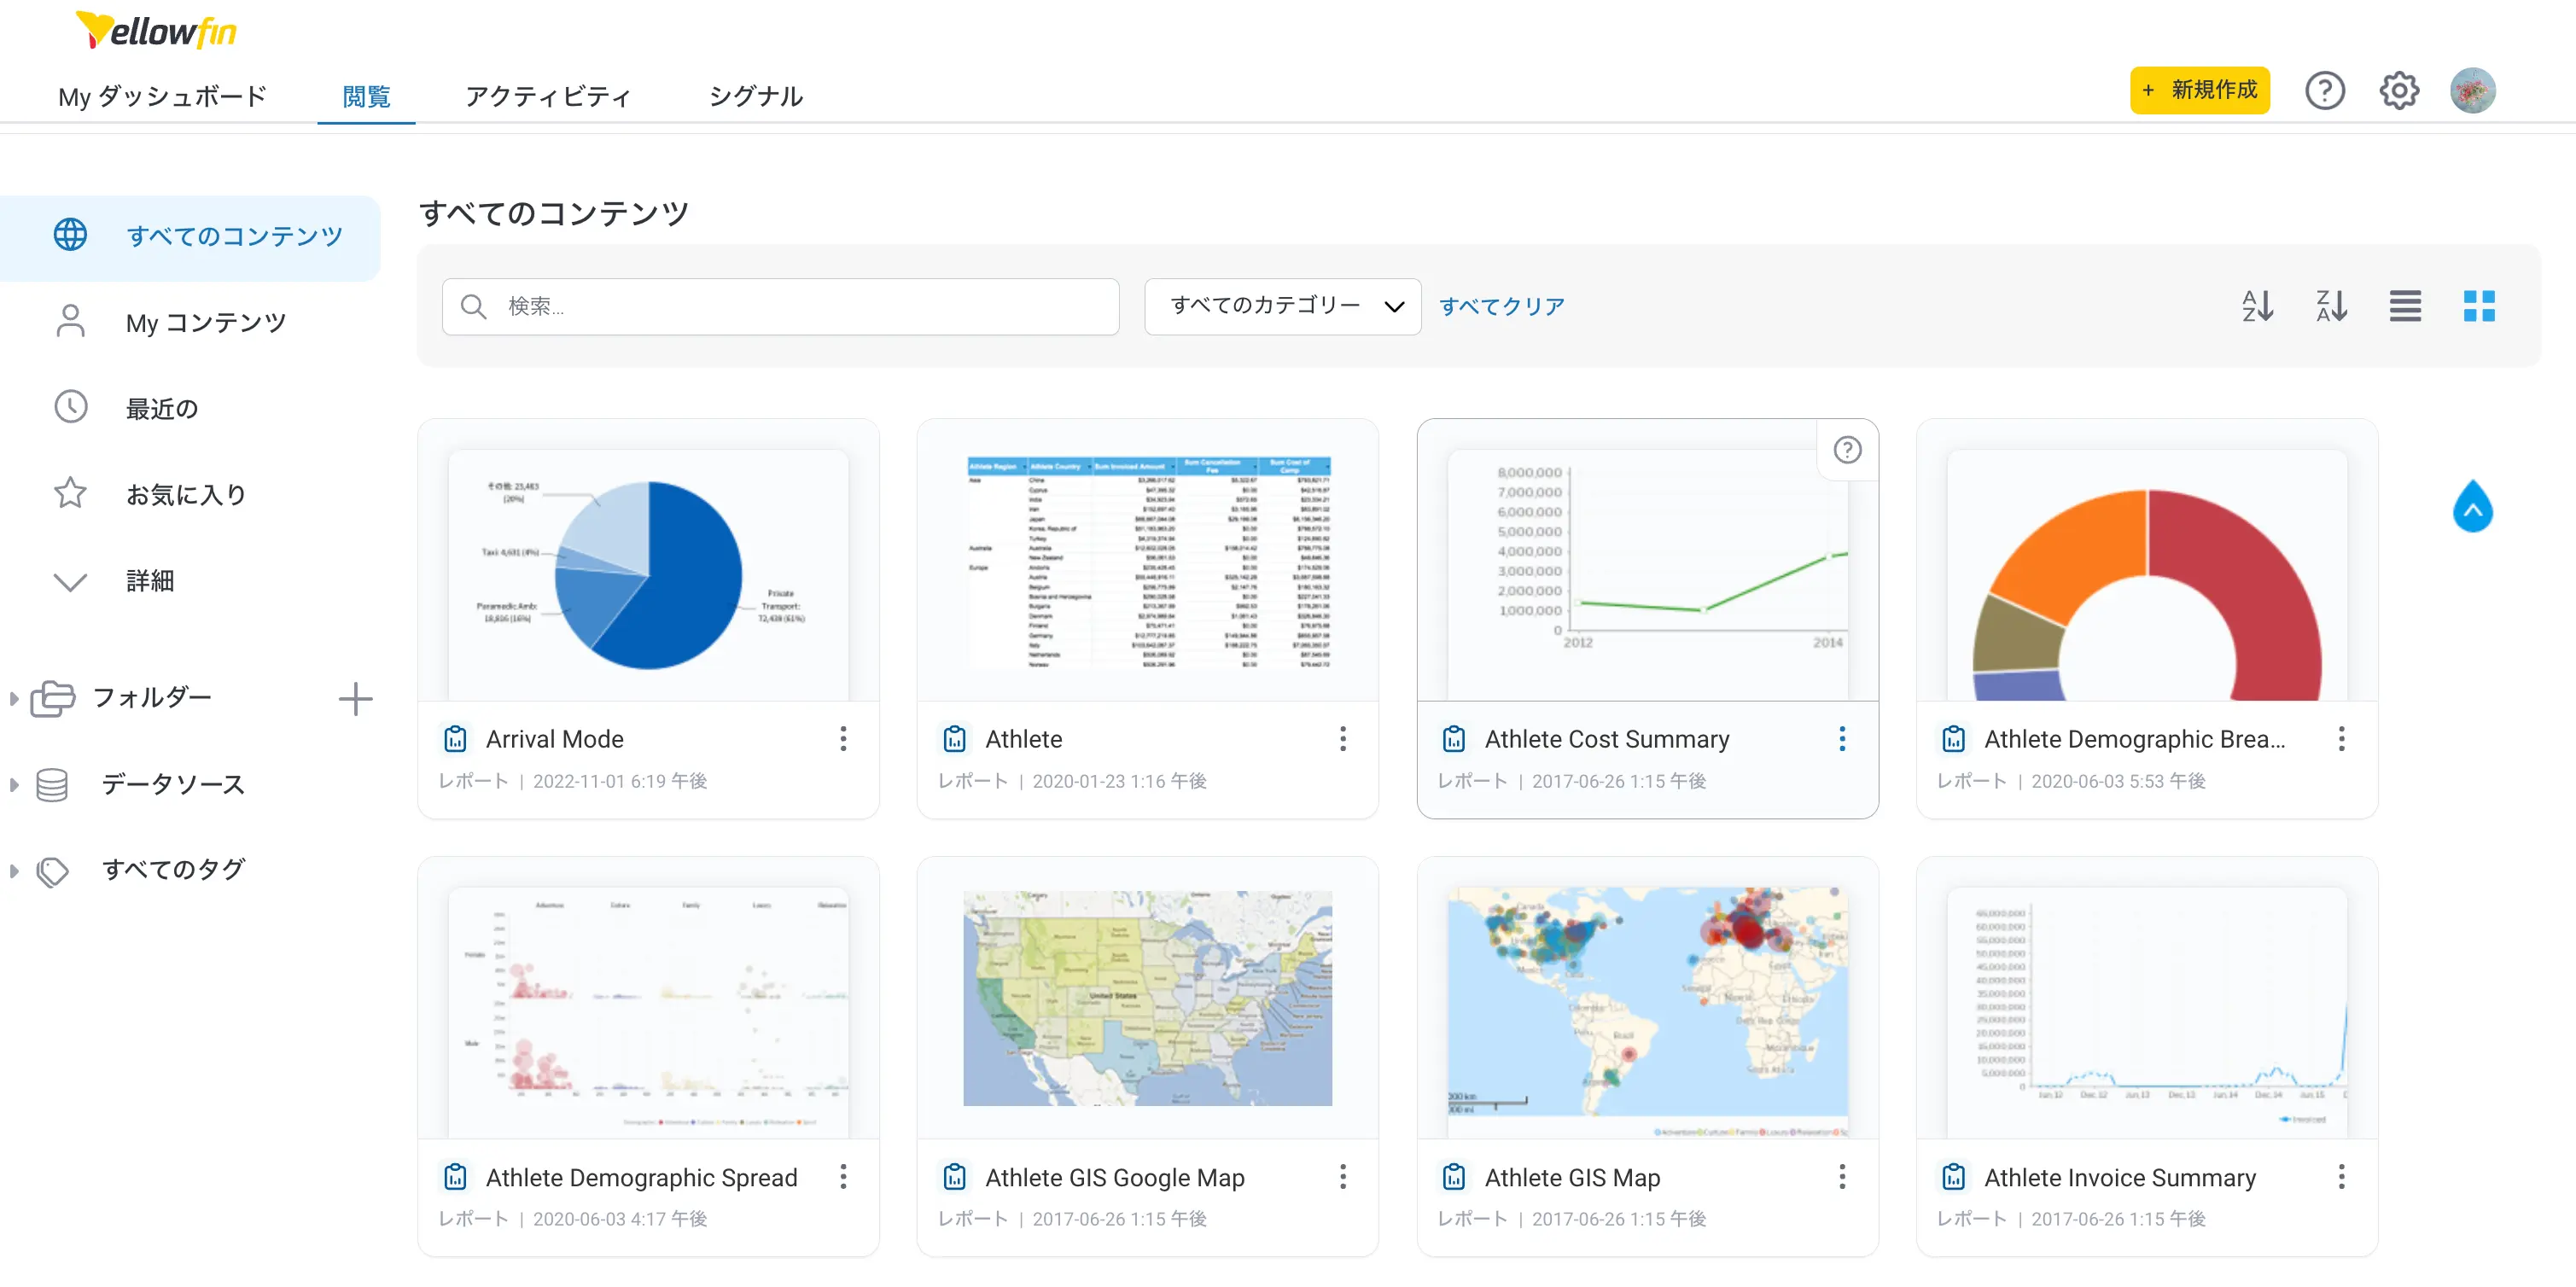Open the help question mark icon

coord(2324,91)
